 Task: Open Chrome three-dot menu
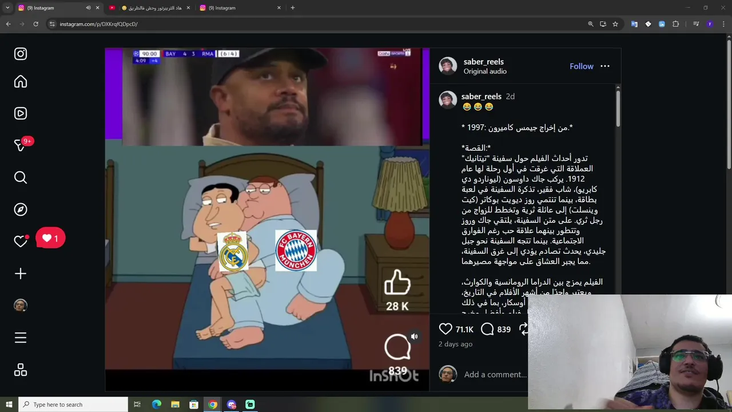tap(723, 24)
